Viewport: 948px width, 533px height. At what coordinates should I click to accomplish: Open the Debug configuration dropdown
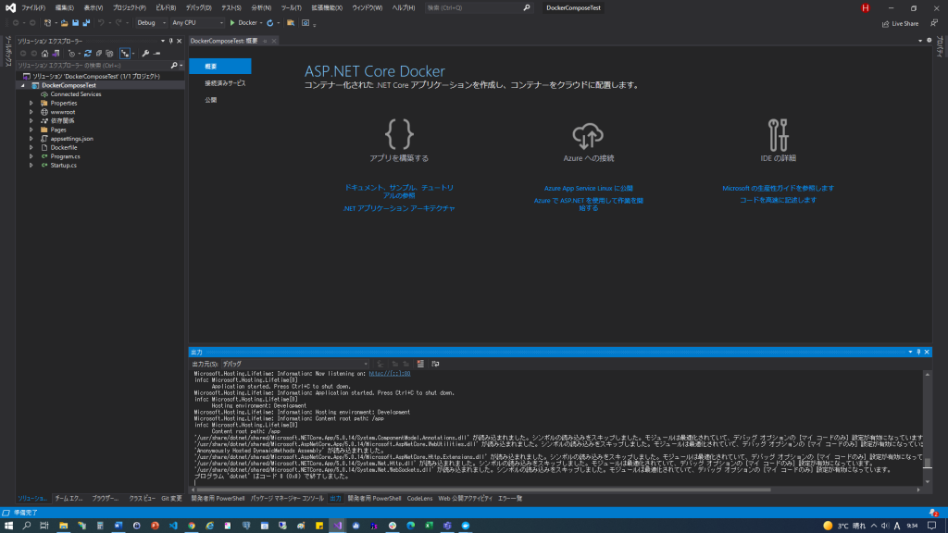pos(151,23)
